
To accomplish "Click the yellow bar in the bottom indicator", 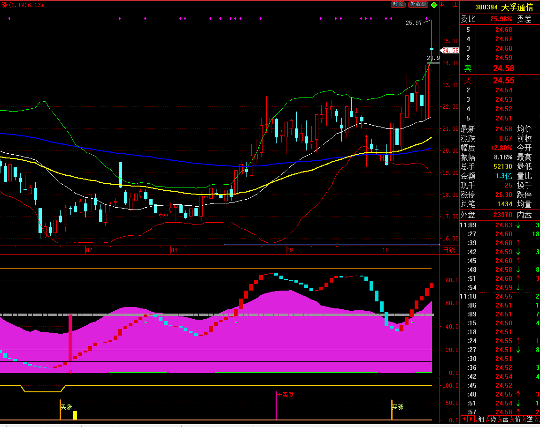I will (x=75, y=415).
